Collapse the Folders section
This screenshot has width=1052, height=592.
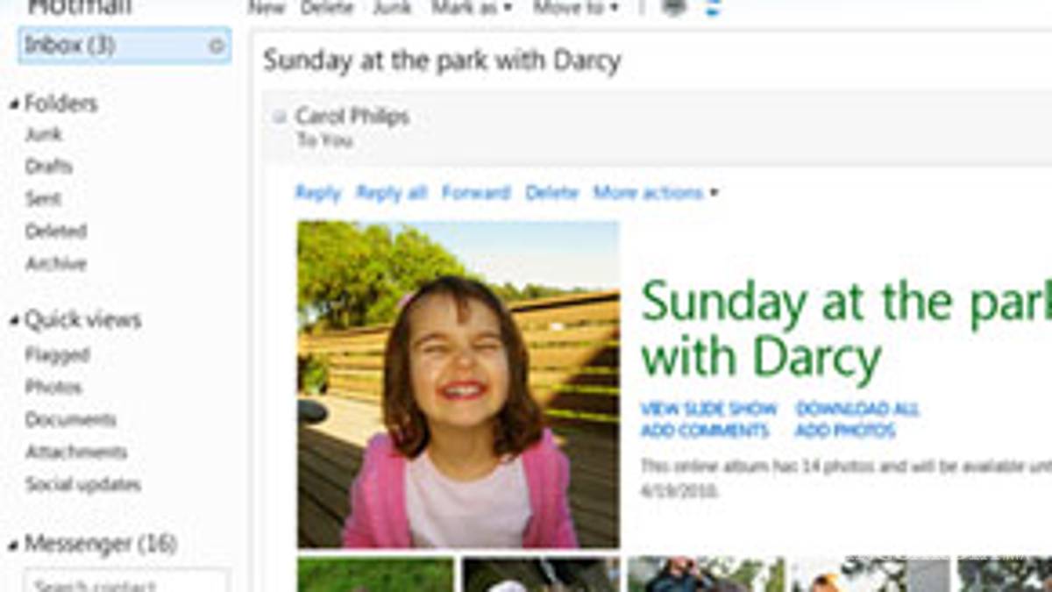click(x=13, y=105)
